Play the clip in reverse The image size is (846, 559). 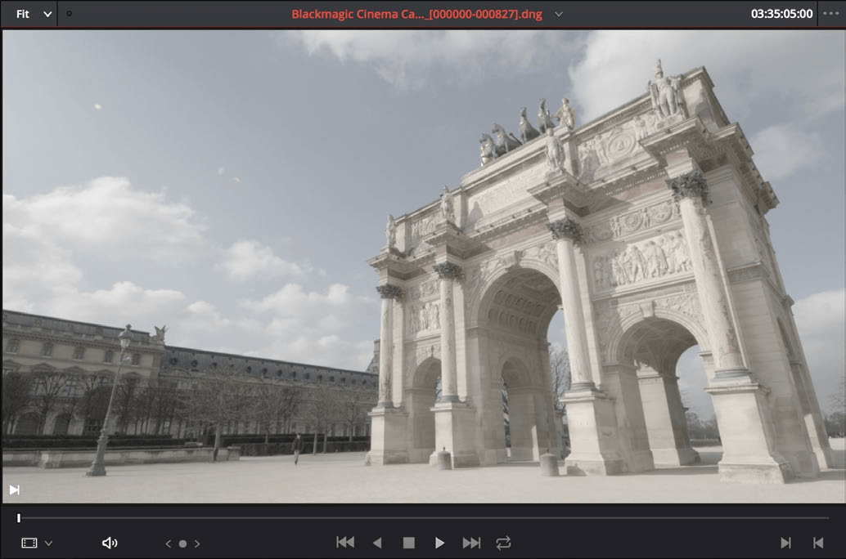pyautogui.click(x=377, y=543)
